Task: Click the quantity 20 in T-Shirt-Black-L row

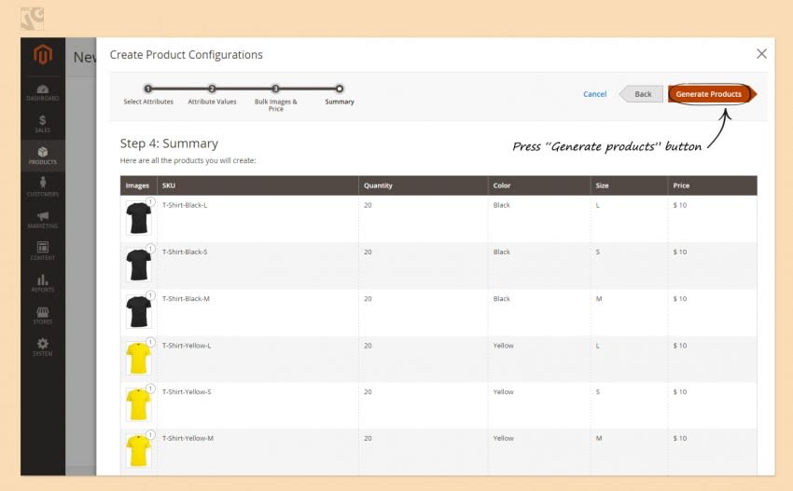Action: point(368,205)
